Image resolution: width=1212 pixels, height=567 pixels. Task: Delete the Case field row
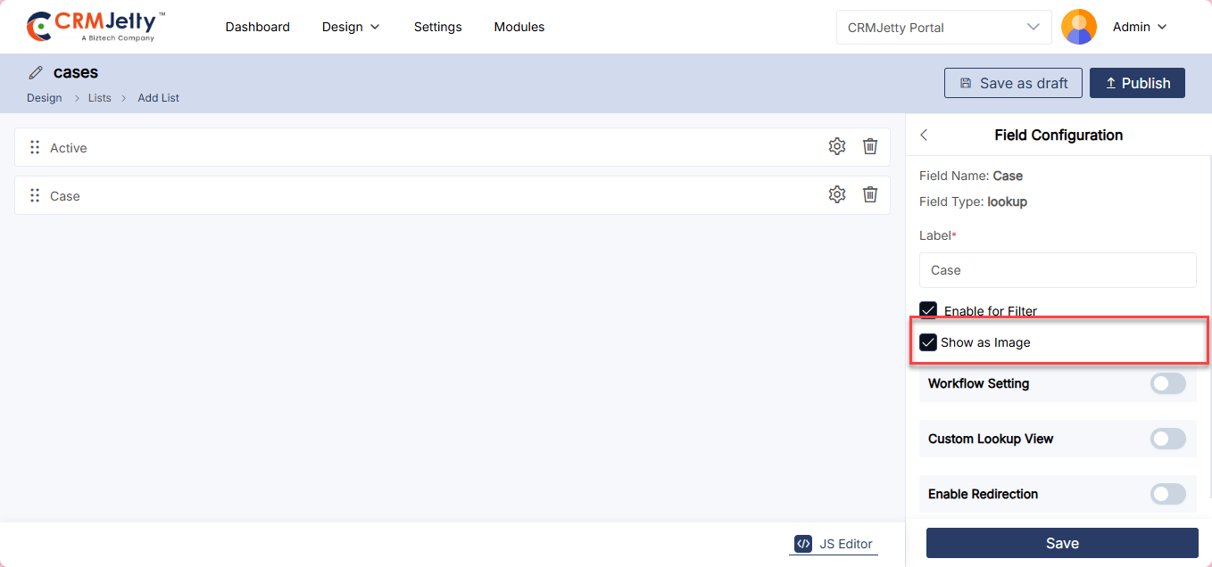click(870, 195)
